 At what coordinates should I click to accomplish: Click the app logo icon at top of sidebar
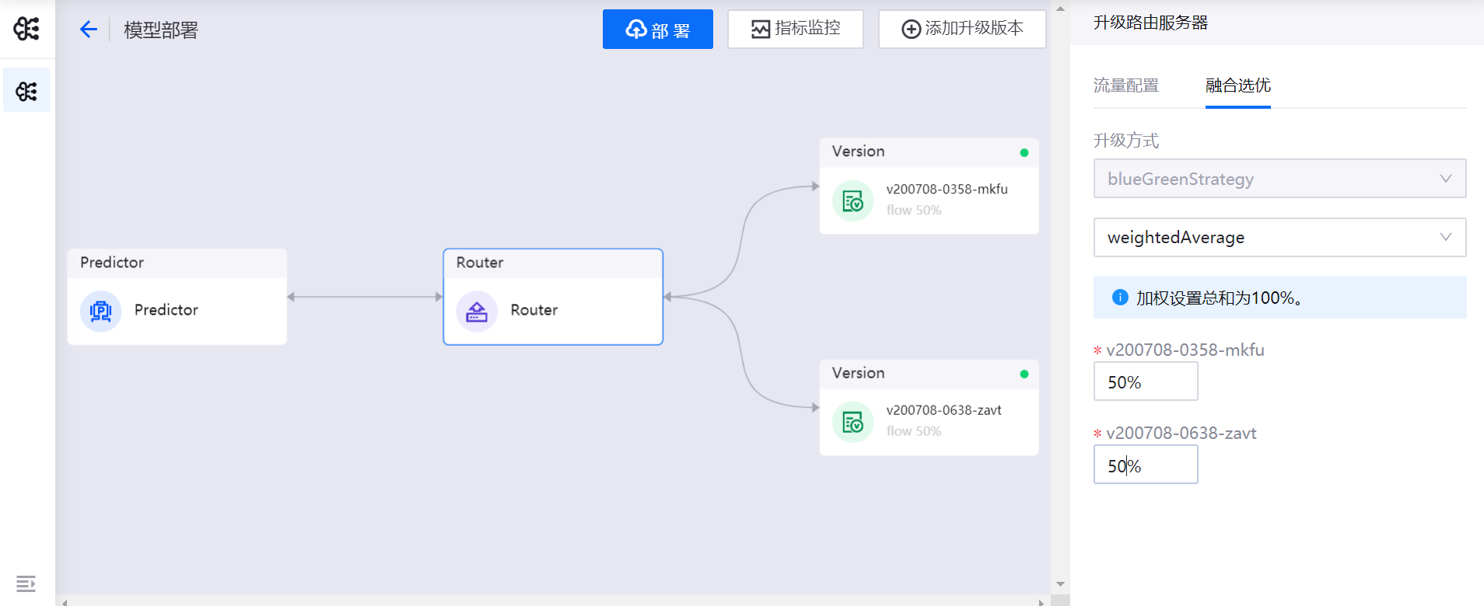26,29
